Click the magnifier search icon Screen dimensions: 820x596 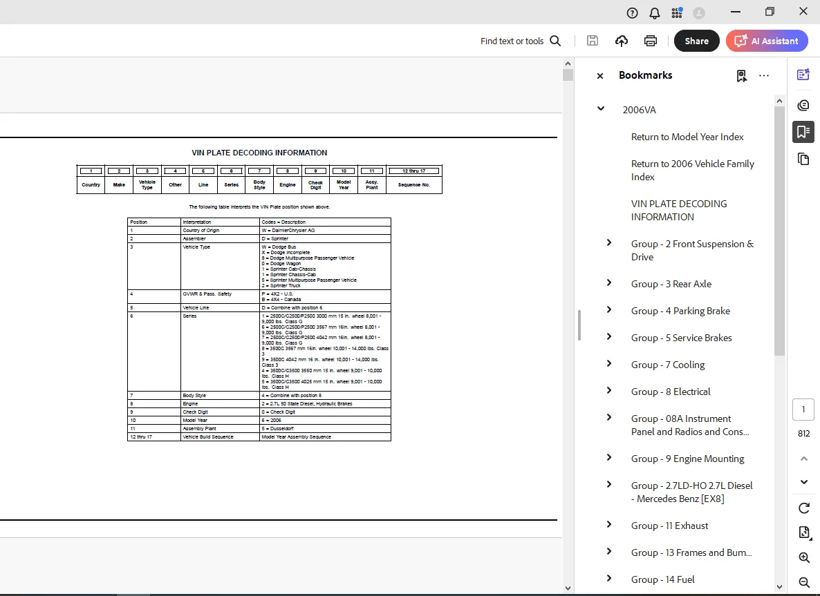click(x=555, y=41)
